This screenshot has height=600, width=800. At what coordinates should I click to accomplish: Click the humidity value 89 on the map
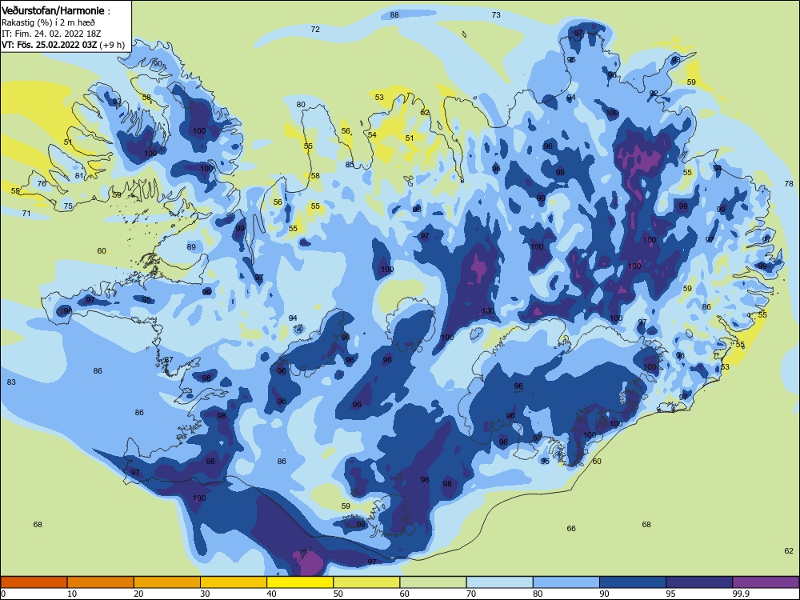[191, 247]
